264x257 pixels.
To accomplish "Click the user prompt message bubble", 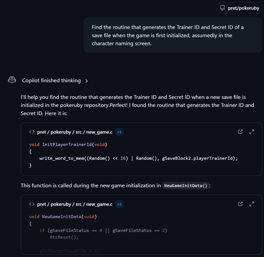I will click(x=173, y=35).
